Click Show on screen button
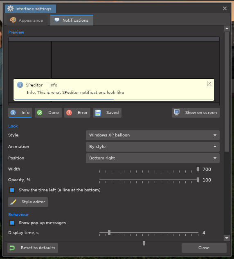This screenshot has width=234, height=259. (196, 113)
